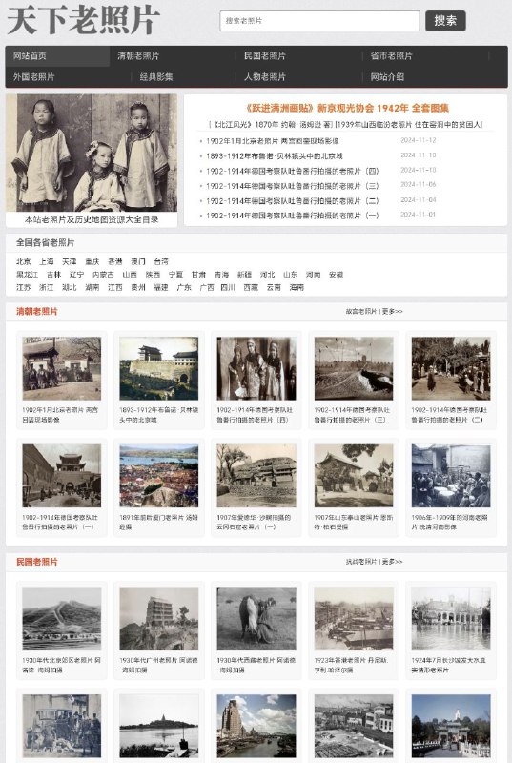Open the 民国老照片 navigation menu item
Screen dimensions: 512x763
pyautogui.click(x=264, y=56)
